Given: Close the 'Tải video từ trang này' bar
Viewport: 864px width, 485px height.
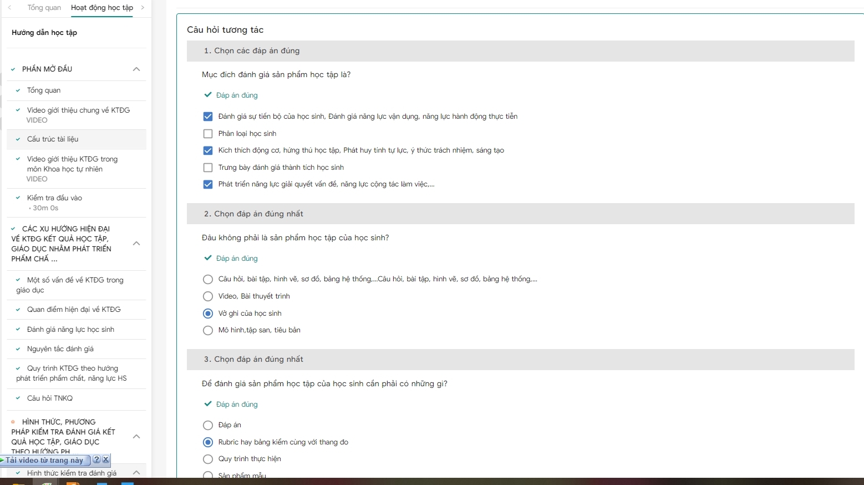Looking at the screenshot, I should [106, 459].
